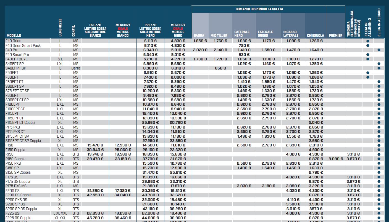Select the F80EPT model name
The height and width of the screenshot is (222, 389).
tap(12, 95)
